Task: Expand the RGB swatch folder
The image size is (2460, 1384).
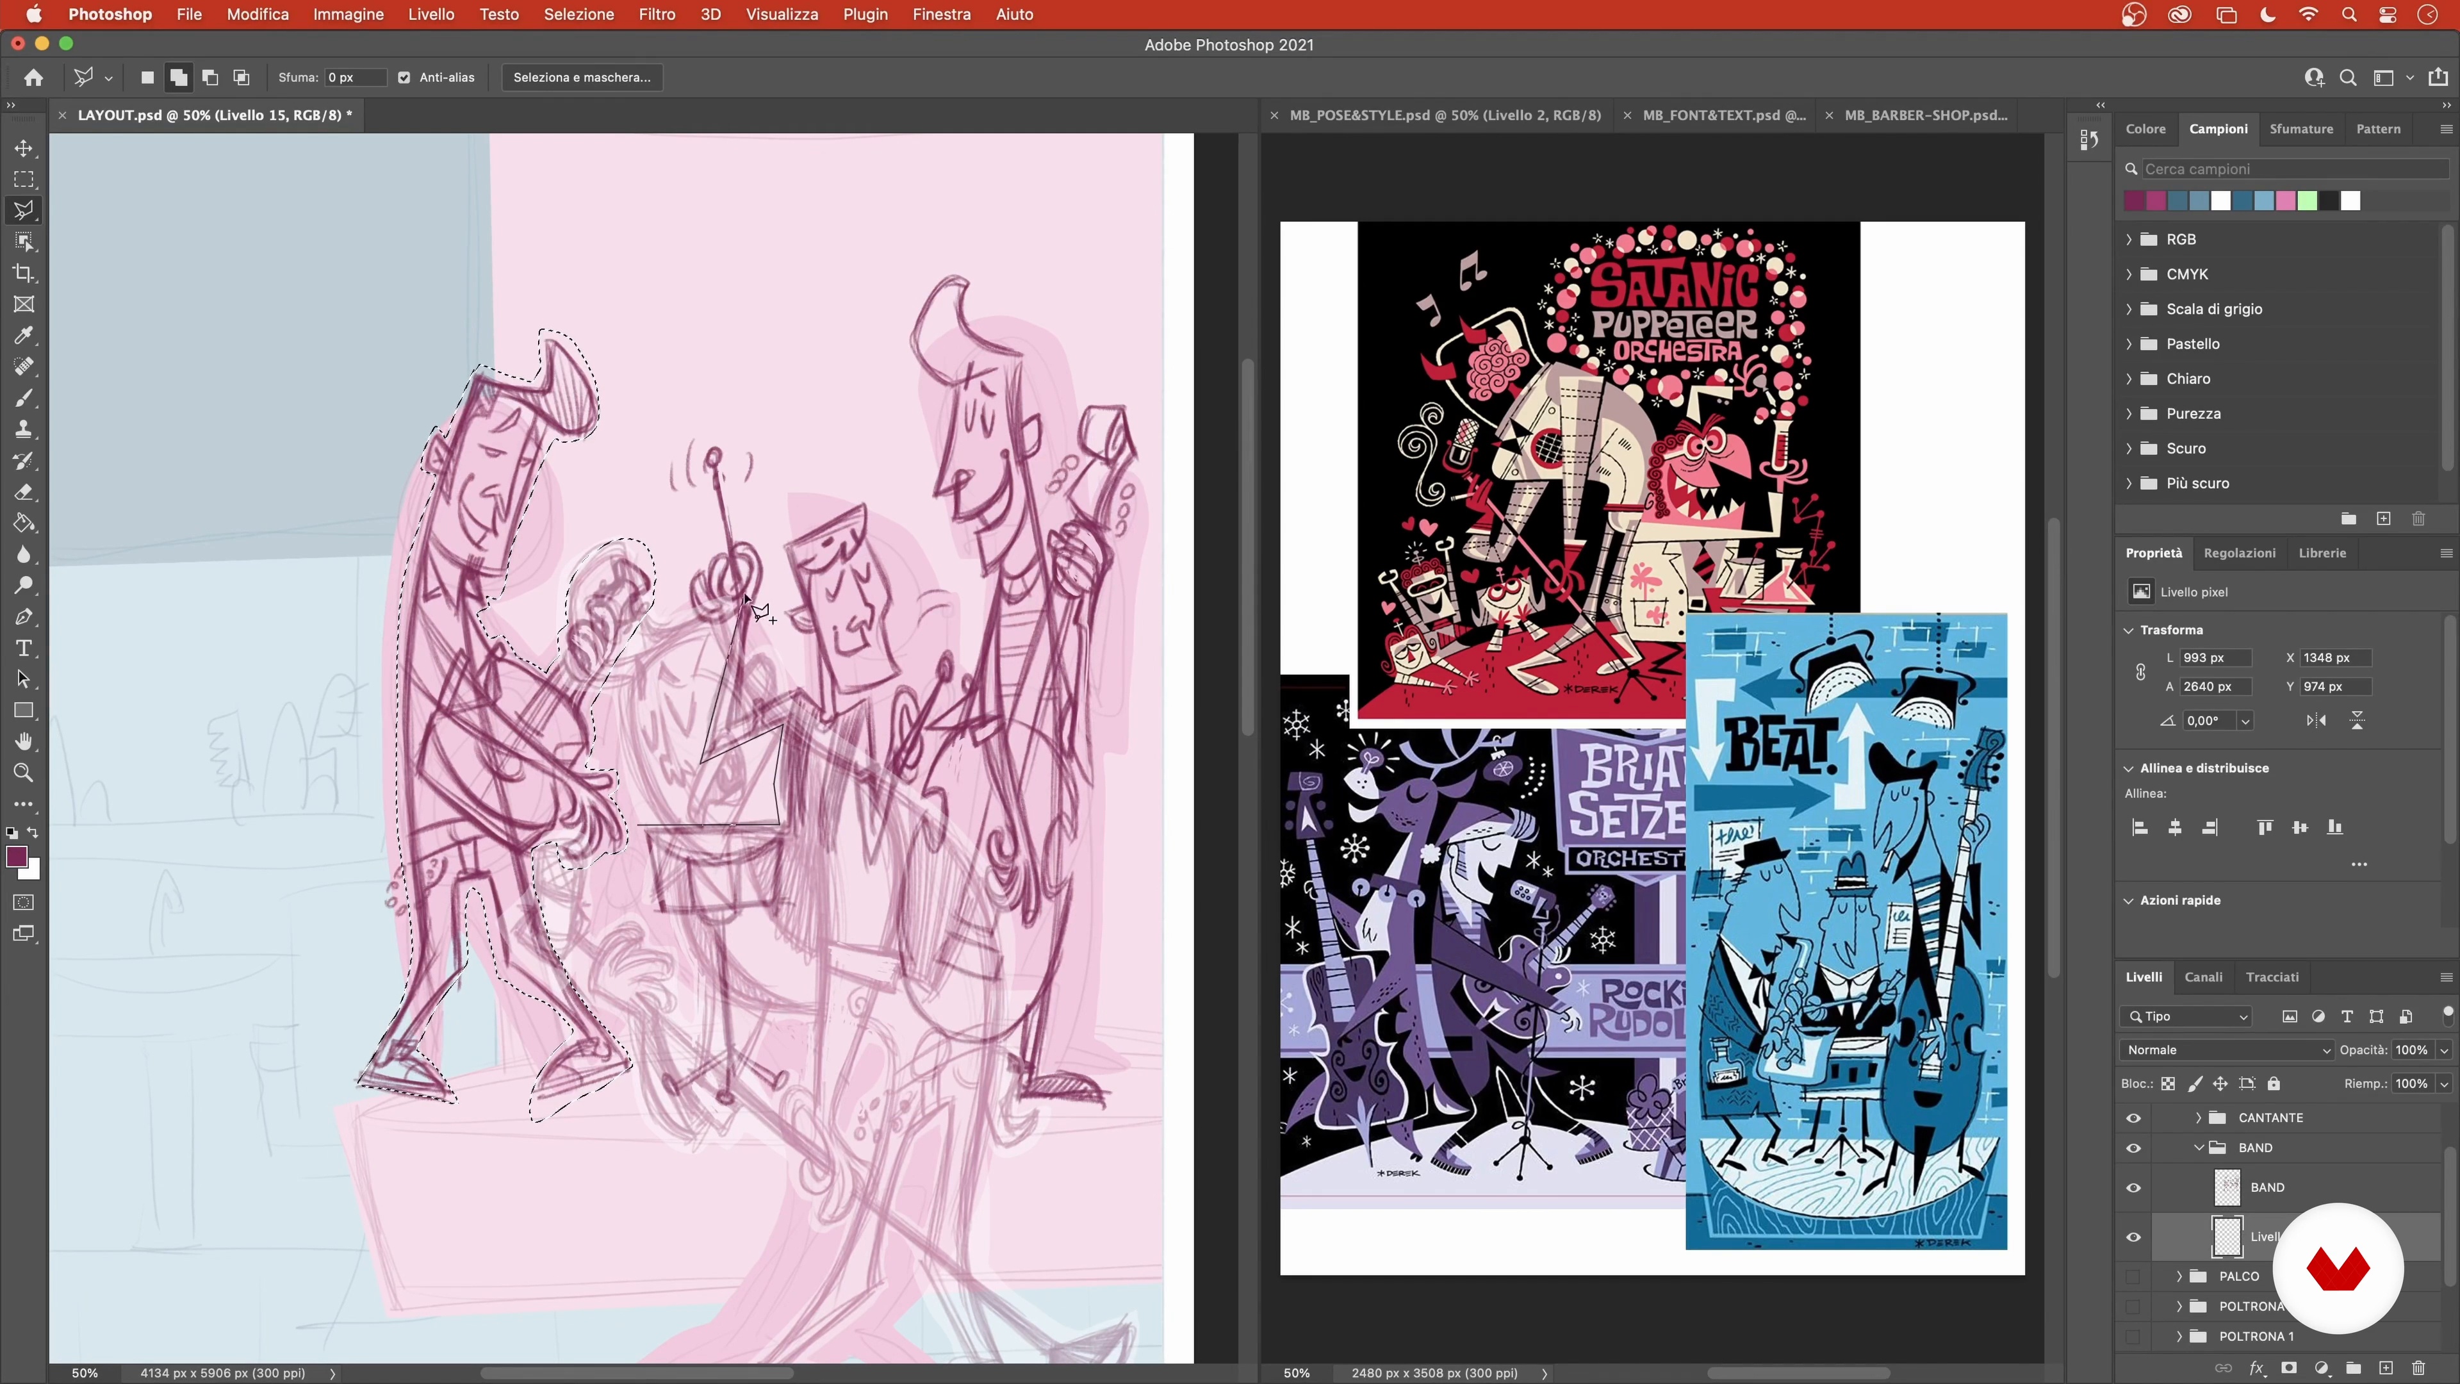Action: [2129, 240]
